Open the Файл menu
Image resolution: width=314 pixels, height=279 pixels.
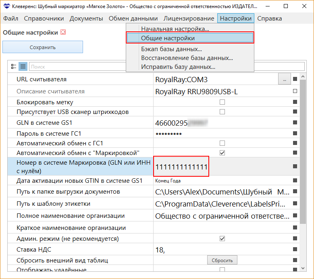(11, 19)
